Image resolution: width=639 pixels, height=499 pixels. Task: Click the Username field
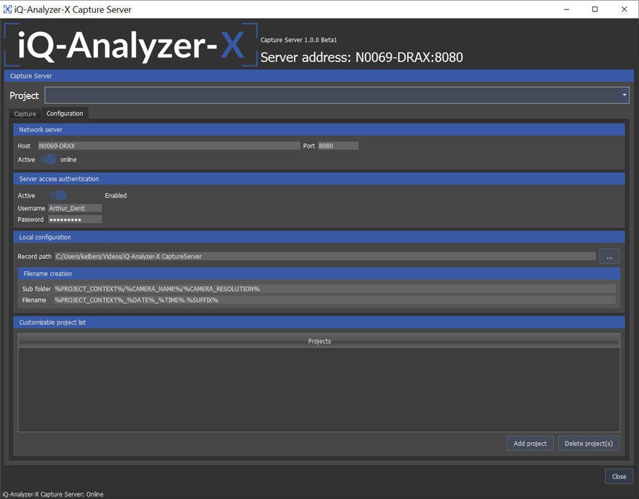(x=75, y=208)
